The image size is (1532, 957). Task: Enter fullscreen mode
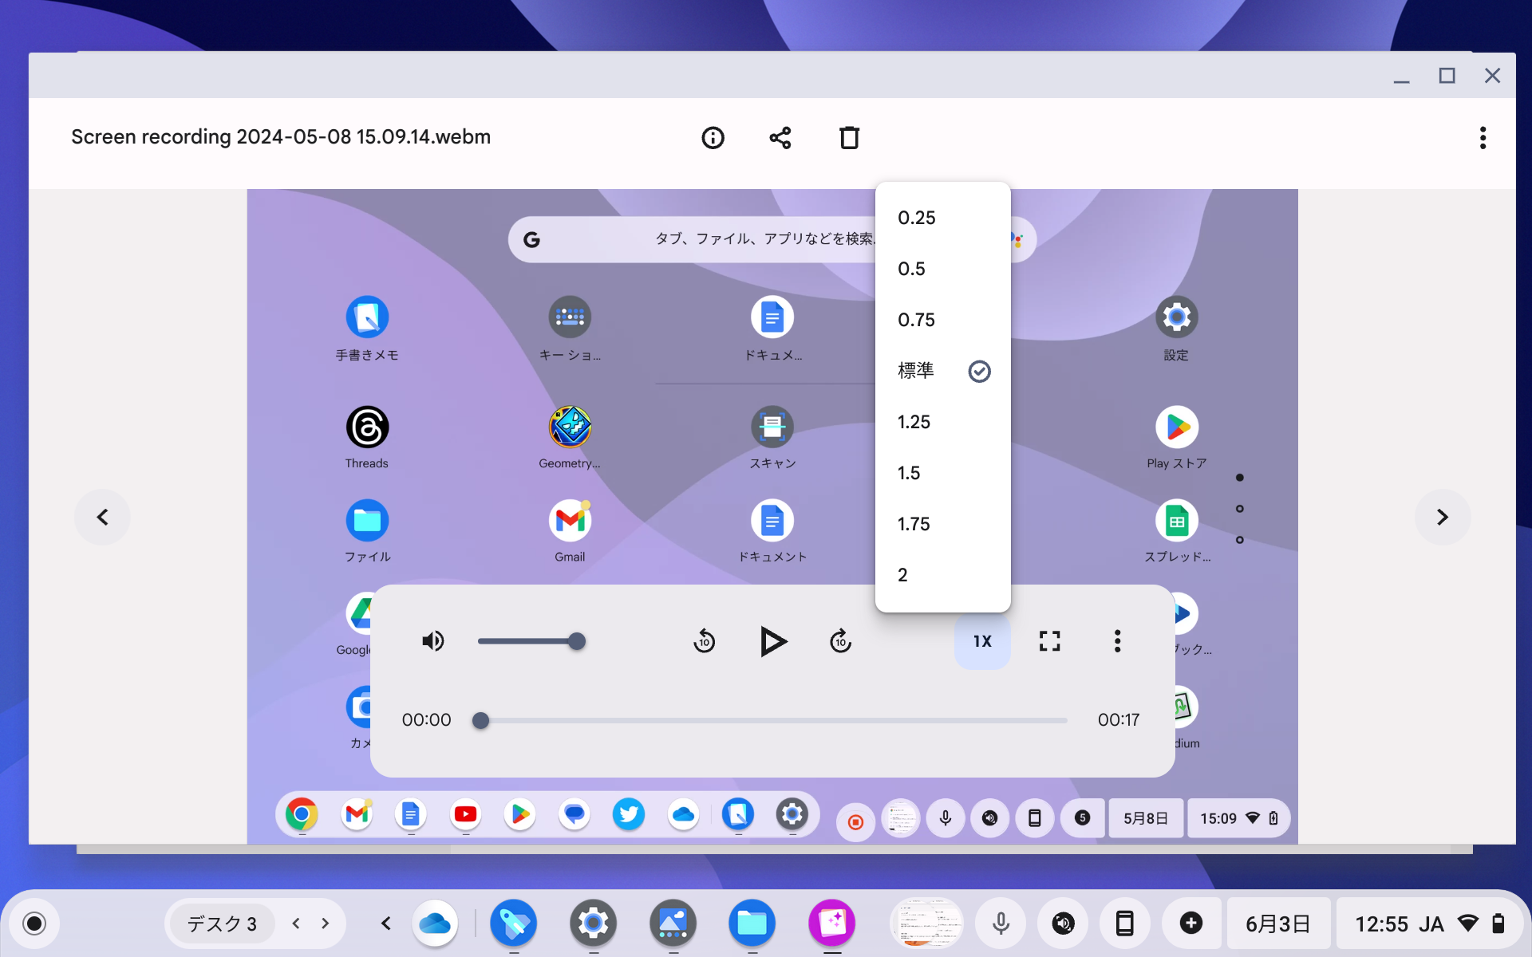point(1049,641)
